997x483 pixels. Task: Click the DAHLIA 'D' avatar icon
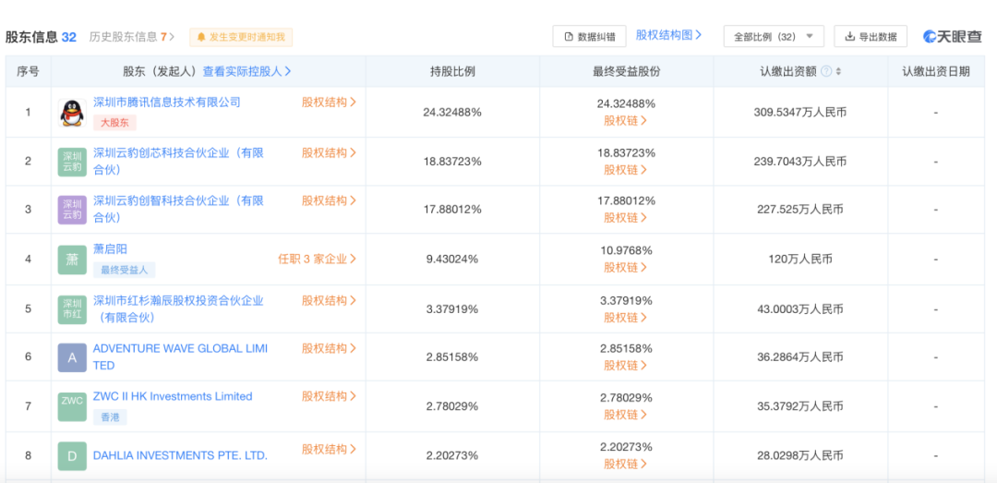pos(71,455)
